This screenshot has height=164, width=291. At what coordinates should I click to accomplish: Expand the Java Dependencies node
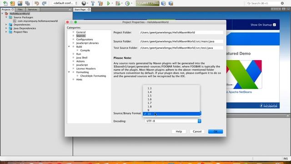pos(6,28)
